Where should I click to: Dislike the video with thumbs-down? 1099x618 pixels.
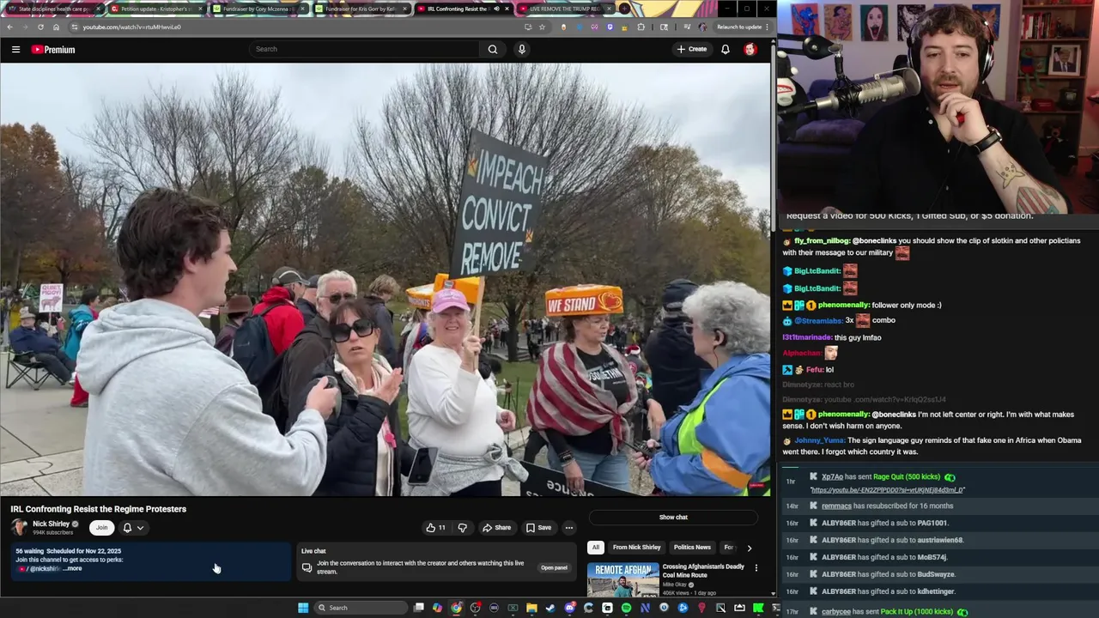[462, 528]
